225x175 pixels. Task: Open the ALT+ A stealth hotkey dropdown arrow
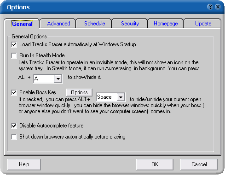click(x=58, y=79)
